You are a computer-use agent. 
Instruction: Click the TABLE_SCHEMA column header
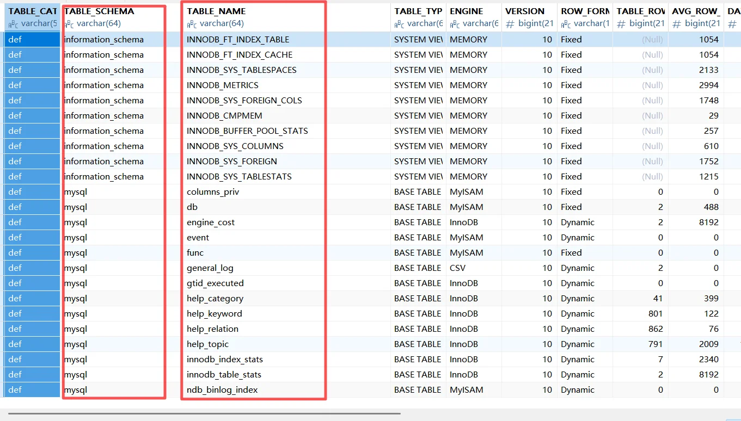tap(99, 11)
